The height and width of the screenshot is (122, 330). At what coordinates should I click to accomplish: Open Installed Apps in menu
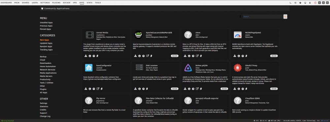click(x=46, y=22)
